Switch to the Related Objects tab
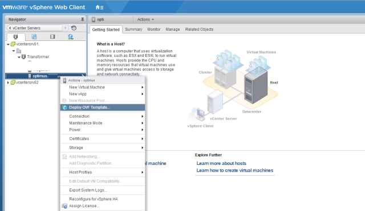Image resolution: width=365 pixels, height=211 pixels. pyautogui.click(x=199, y=29)
